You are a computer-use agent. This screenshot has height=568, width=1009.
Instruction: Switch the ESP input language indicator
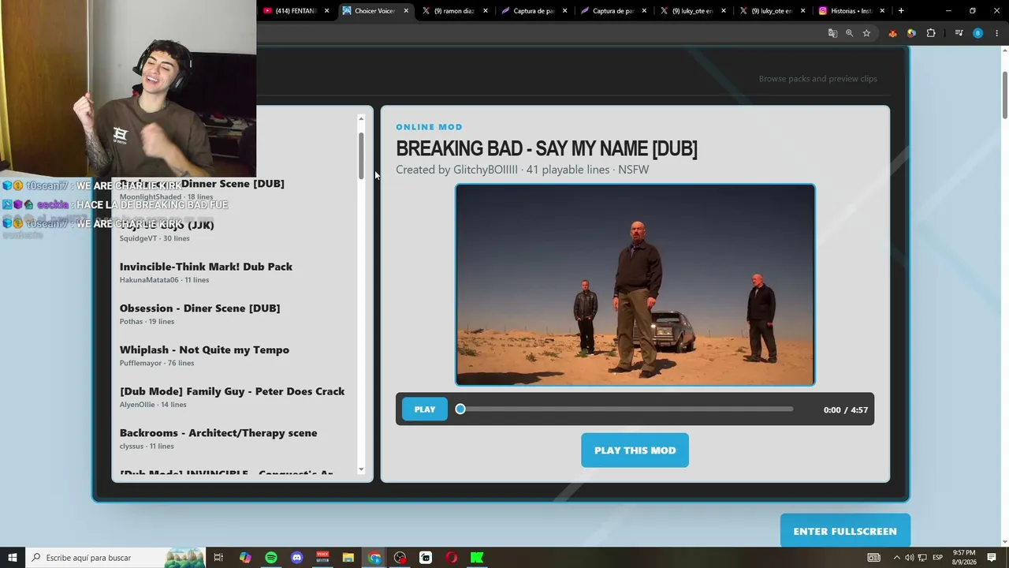pyautogui.click(x=938, y=558)
